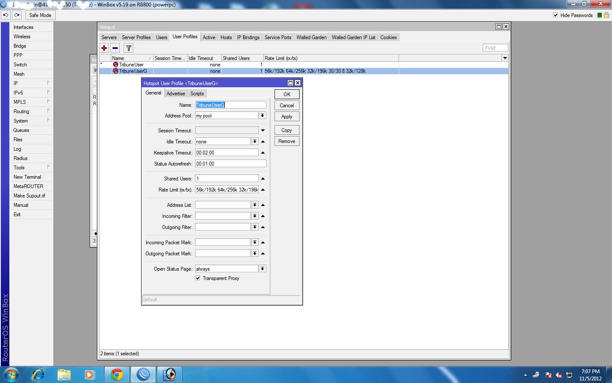Switch to the Scripts tab in profile dialog
Screen dimensions: 612x383
click(197, 94)
